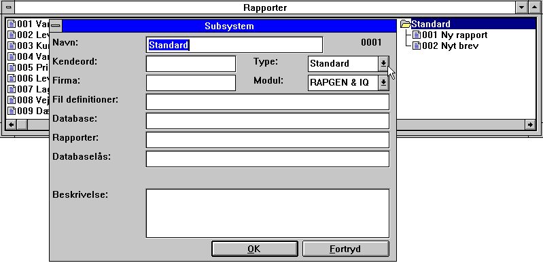Click the left arrow of horizontal scrollbar
This screenshot has height=263, width=543.
[x=11, y=124]
